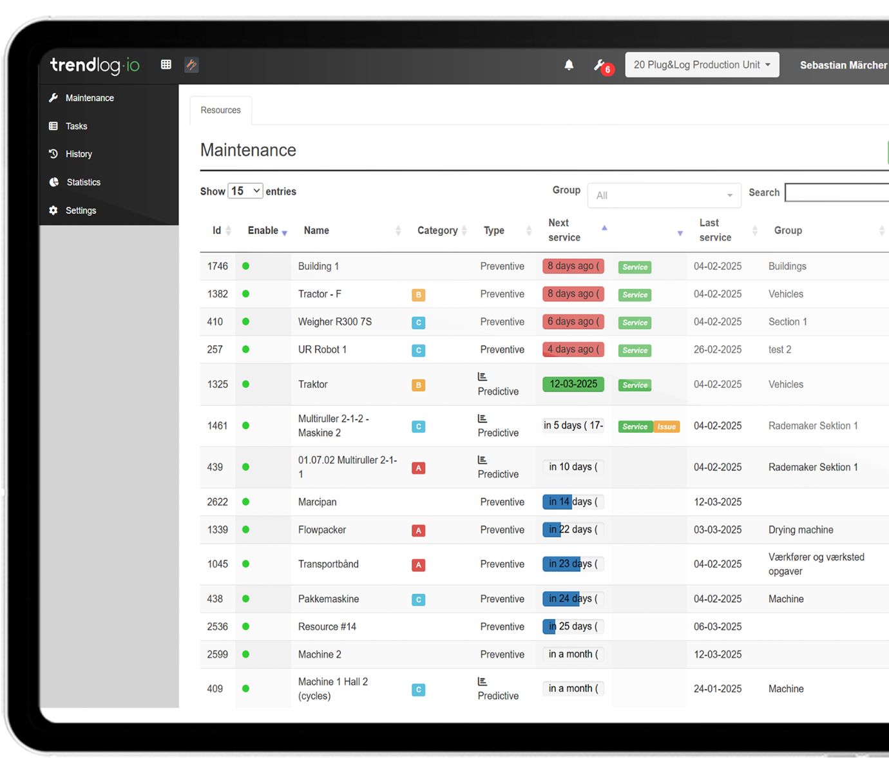889x773 pixels.
Task: Click A category badge for 01.07.02 Multiruller 2-1-1
Action: [x=418, y=468]
